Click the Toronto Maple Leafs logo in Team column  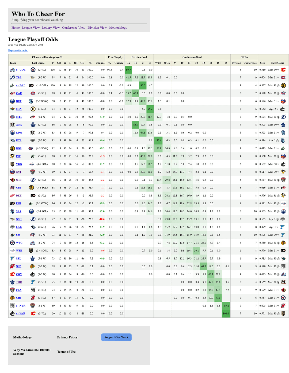(x=12, y=282)
